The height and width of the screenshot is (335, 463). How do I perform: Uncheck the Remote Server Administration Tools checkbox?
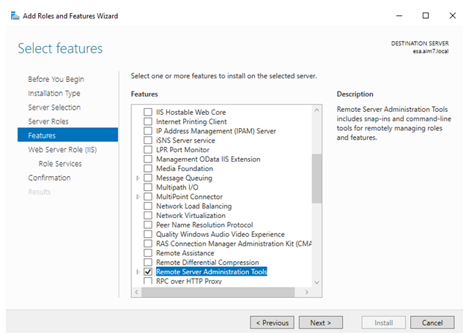click(148, 271)
